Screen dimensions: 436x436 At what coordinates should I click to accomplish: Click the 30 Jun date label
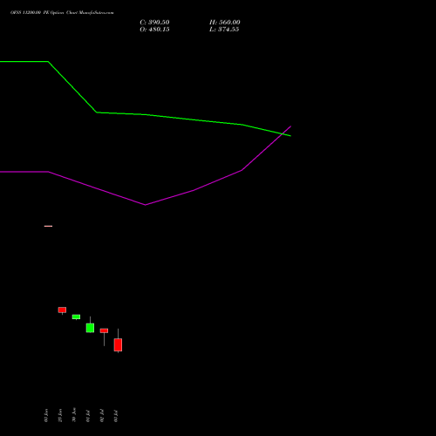click(74, 415)
